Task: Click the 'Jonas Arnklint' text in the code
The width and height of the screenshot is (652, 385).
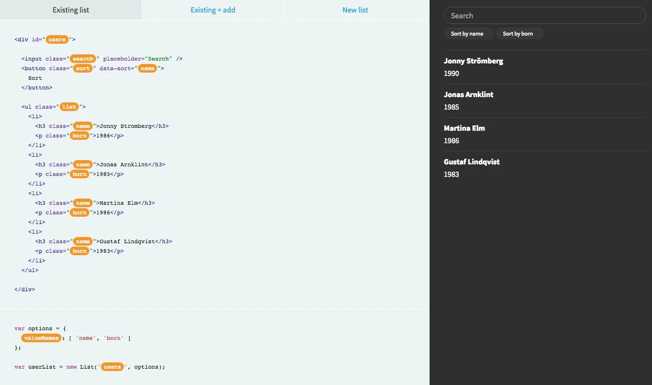Action: point(123,164)
